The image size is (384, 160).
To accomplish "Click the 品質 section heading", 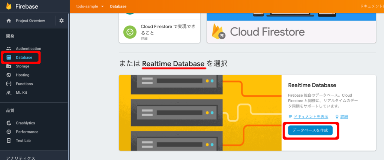I will point(10,110).
